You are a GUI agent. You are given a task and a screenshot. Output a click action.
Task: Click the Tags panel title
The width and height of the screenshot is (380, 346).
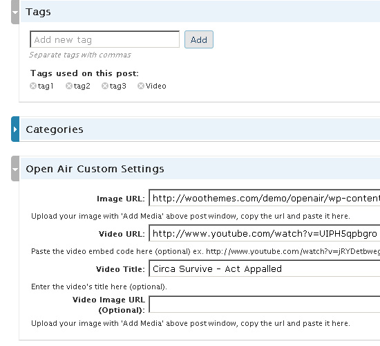[38, 12]
